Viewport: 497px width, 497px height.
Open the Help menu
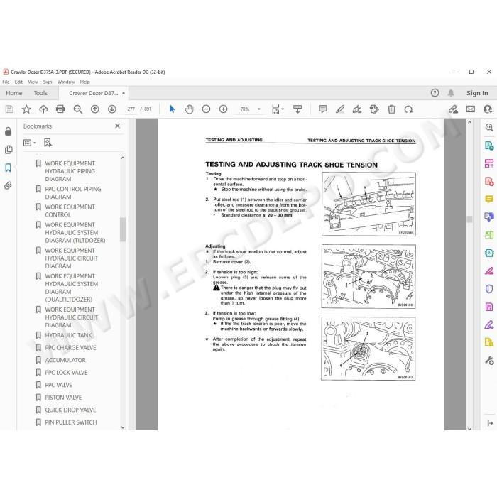coord(84,82)
